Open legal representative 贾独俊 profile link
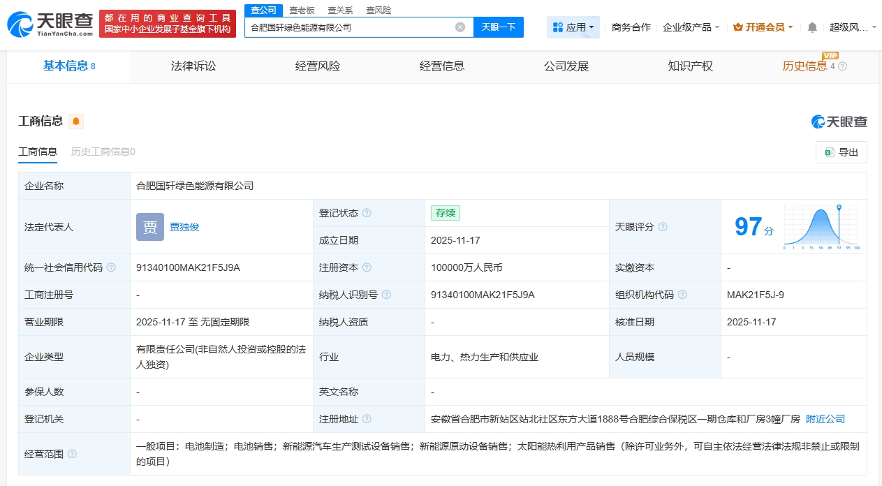This screenshot has height=486, width=882. [184, 226]
